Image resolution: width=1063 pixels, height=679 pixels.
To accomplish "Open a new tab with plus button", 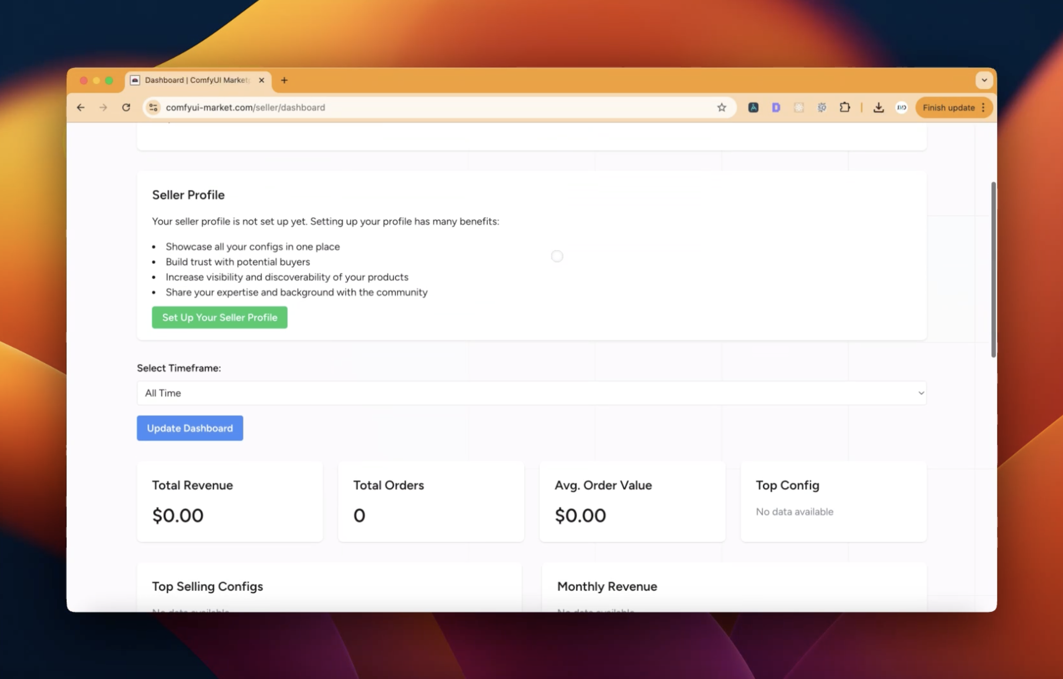I will (x=284, y=80).
